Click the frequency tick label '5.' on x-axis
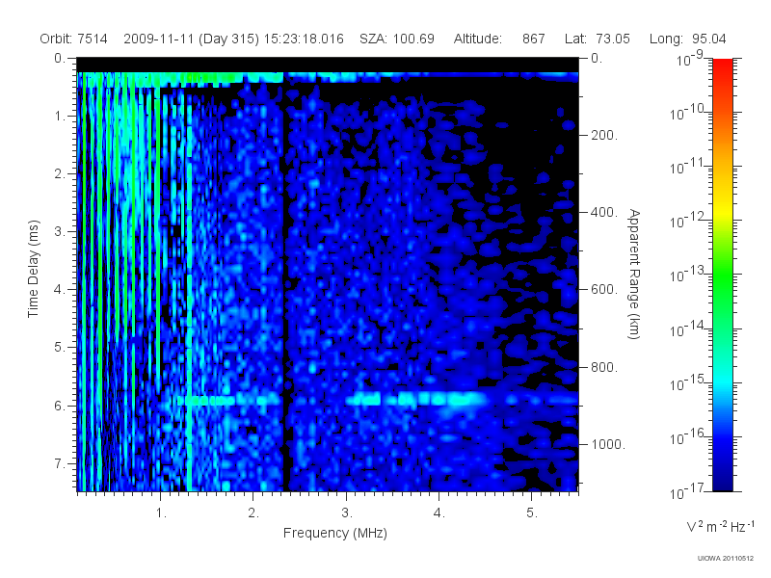771x578 pixels. [x=532, y=513]
